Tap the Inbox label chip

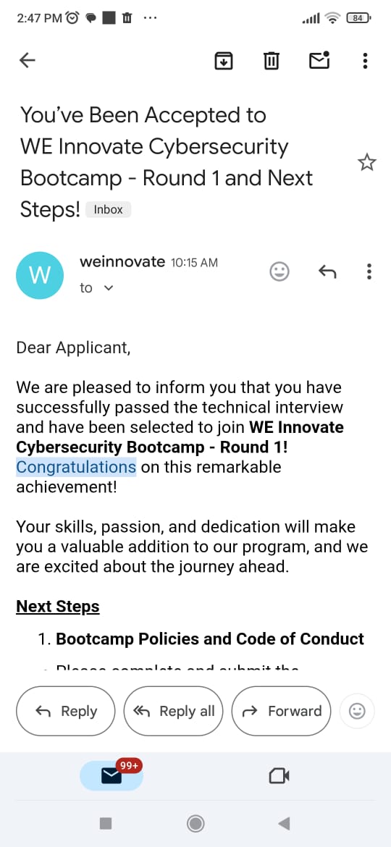point(108,210)
